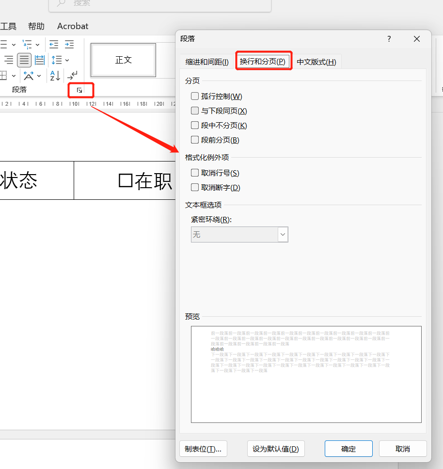The width and height of the screenshot is (443, 469).
Task: Click the 状态 table cell in document
Action: (37, 180)
